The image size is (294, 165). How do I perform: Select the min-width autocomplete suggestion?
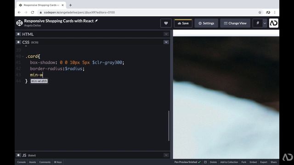click(x=39, y=81)
